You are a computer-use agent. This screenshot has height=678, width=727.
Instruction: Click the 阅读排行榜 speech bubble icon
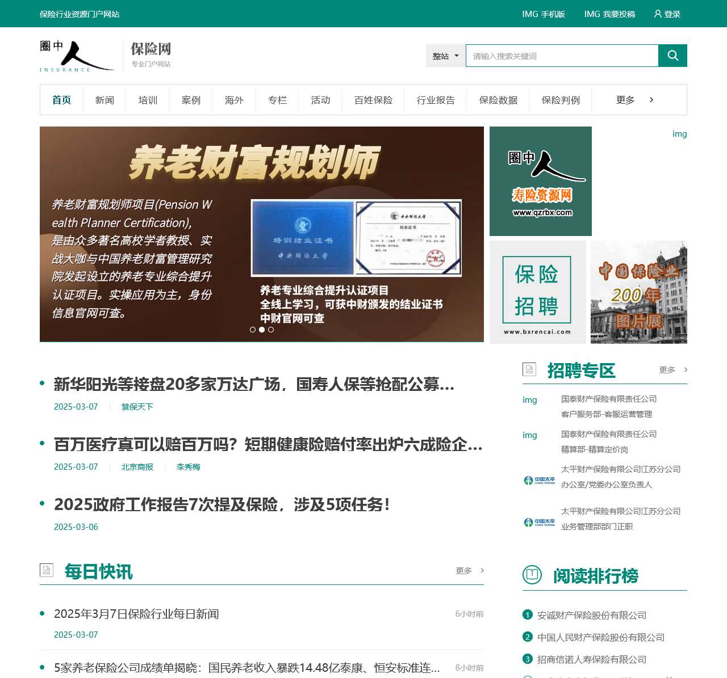tap(532, 574)
